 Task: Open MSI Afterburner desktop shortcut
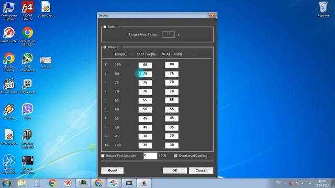click(28, 62)
